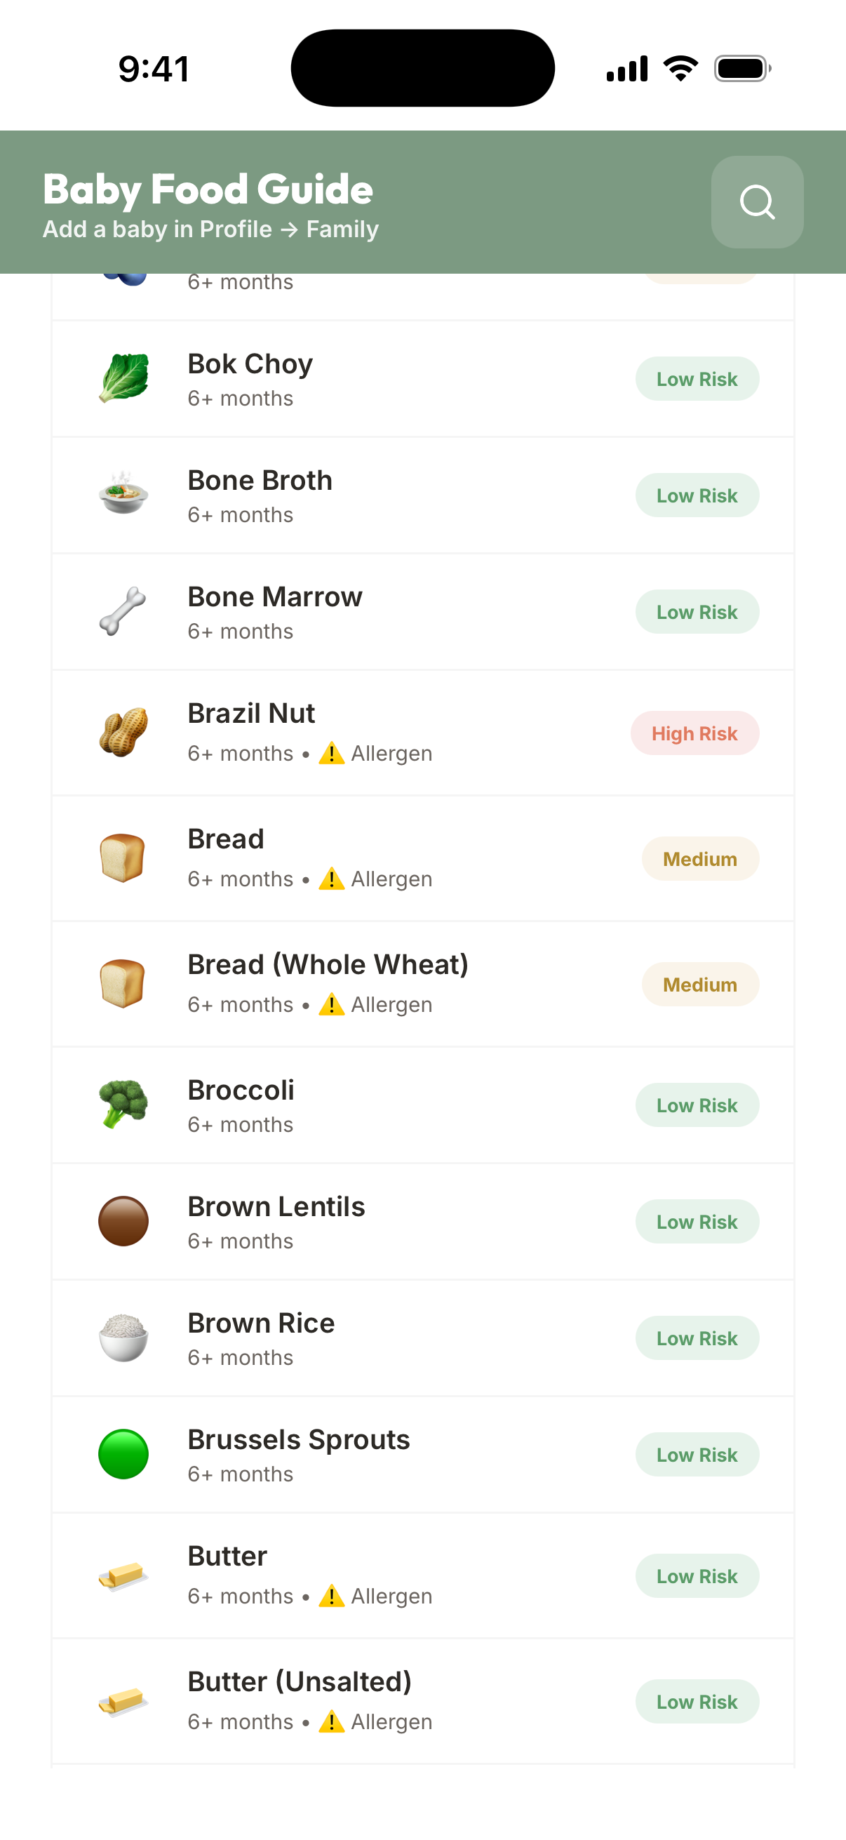
Task: Tap the Brussels Sprouts green circle
Action: 123,1453
